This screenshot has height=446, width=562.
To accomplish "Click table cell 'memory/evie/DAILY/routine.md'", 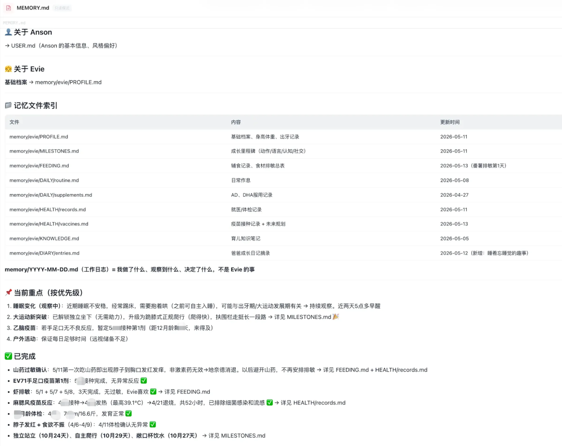I will point(44,181).
